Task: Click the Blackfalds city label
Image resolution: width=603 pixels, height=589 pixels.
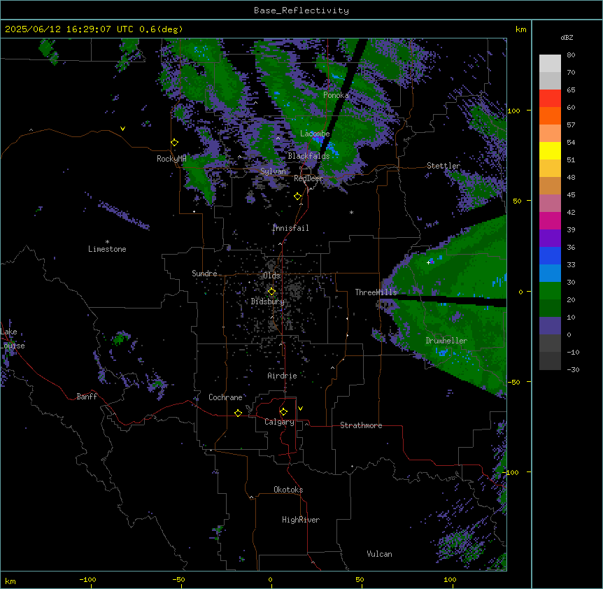Action: [308, 156]
